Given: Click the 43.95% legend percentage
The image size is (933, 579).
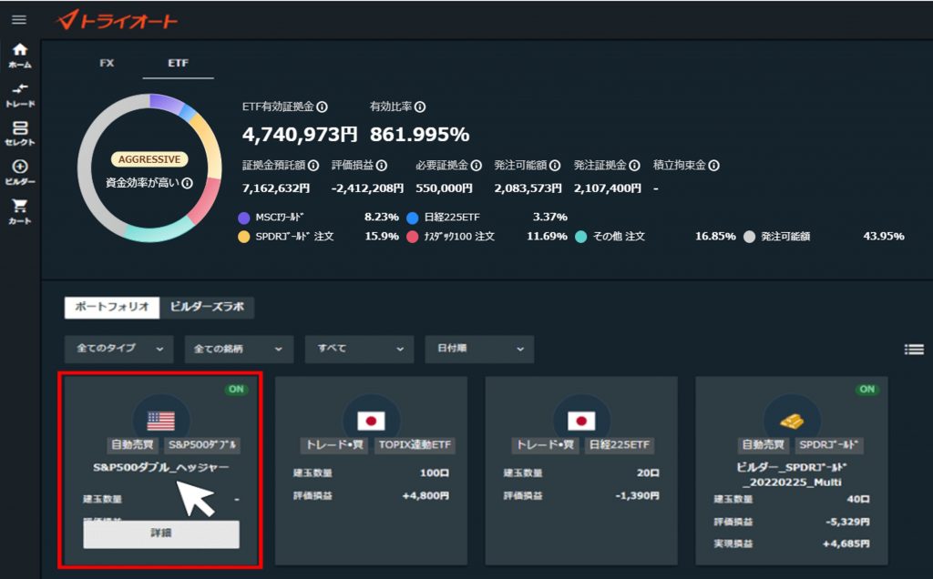Looking at the screenshot, I should (x=884, y=237).
